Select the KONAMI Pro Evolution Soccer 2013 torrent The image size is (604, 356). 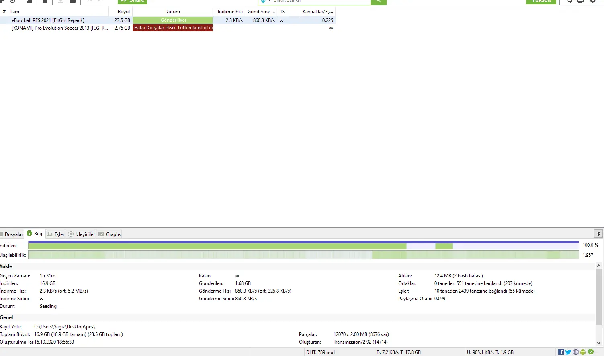pos(168,28)
